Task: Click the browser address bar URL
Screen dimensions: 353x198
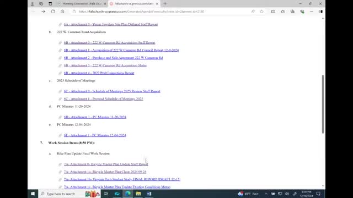Action: click(142, 12)
